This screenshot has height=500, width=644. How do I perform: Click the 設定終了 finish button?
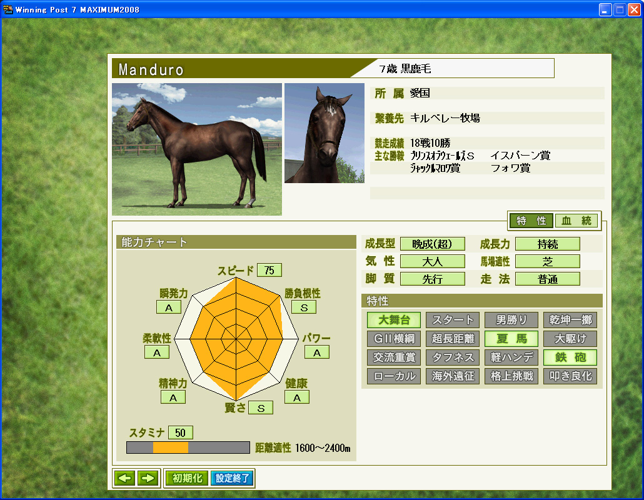pyautogui.click(x=232, y=478)
